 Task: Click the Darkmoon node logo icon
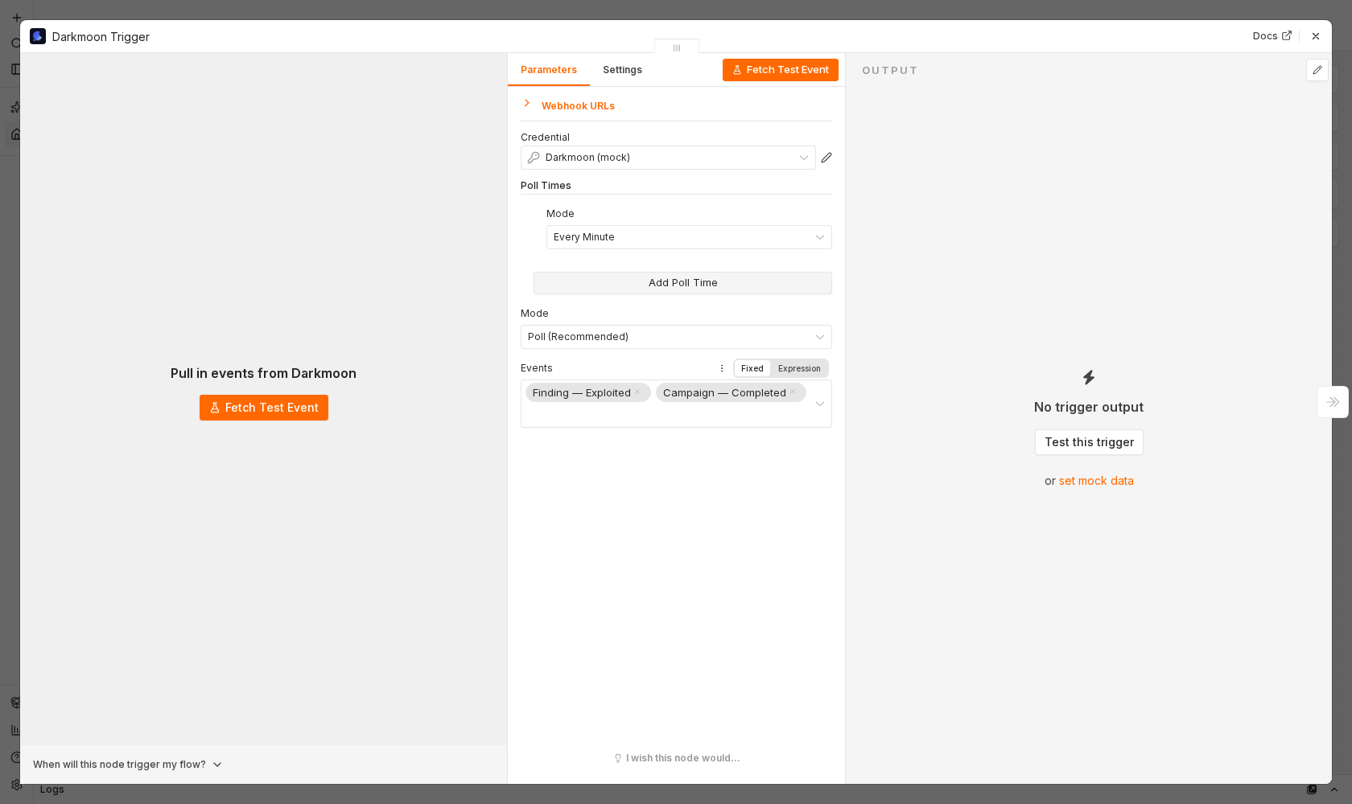pyautogui.click(x=38, y=36)
